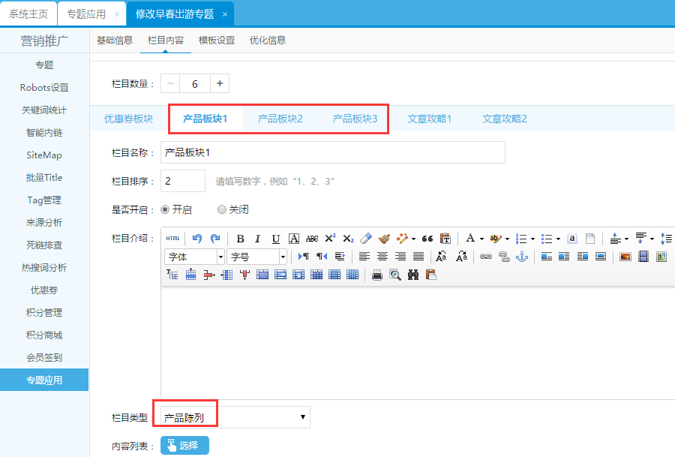Click the 选择 button for 内容列表
The image size is (675, 457).
[x=184, y=446]
